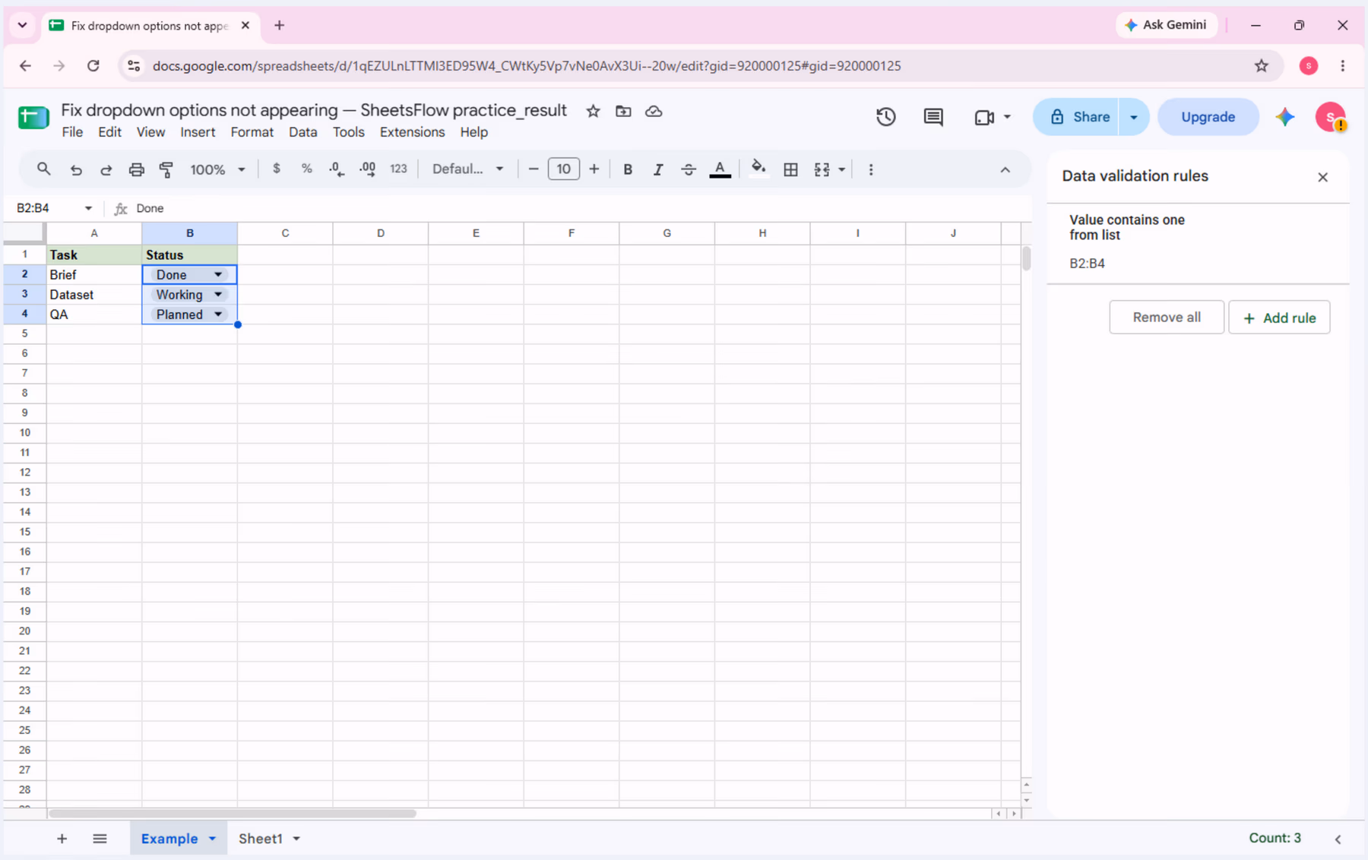Click the redo arrow in toolbar

106,169
